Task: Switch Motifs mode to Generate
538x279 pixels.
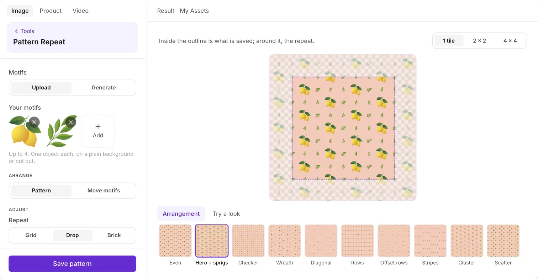Action: 104,88
